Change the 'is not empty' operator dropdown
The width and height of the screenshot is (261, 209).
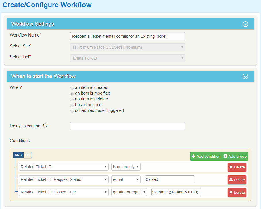click(126, 167)
